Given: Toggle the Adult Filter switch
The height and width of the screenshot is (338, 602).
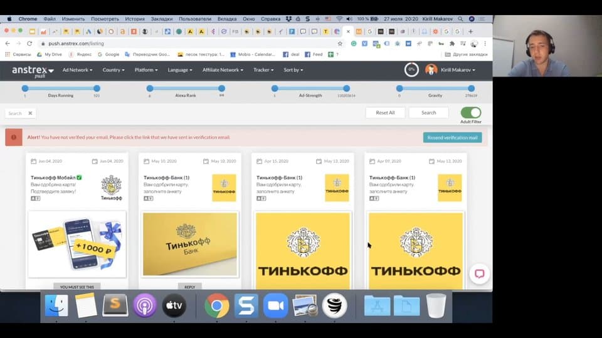Looking at the screenshot, I should pyautogui.click(x=471, y=113).
